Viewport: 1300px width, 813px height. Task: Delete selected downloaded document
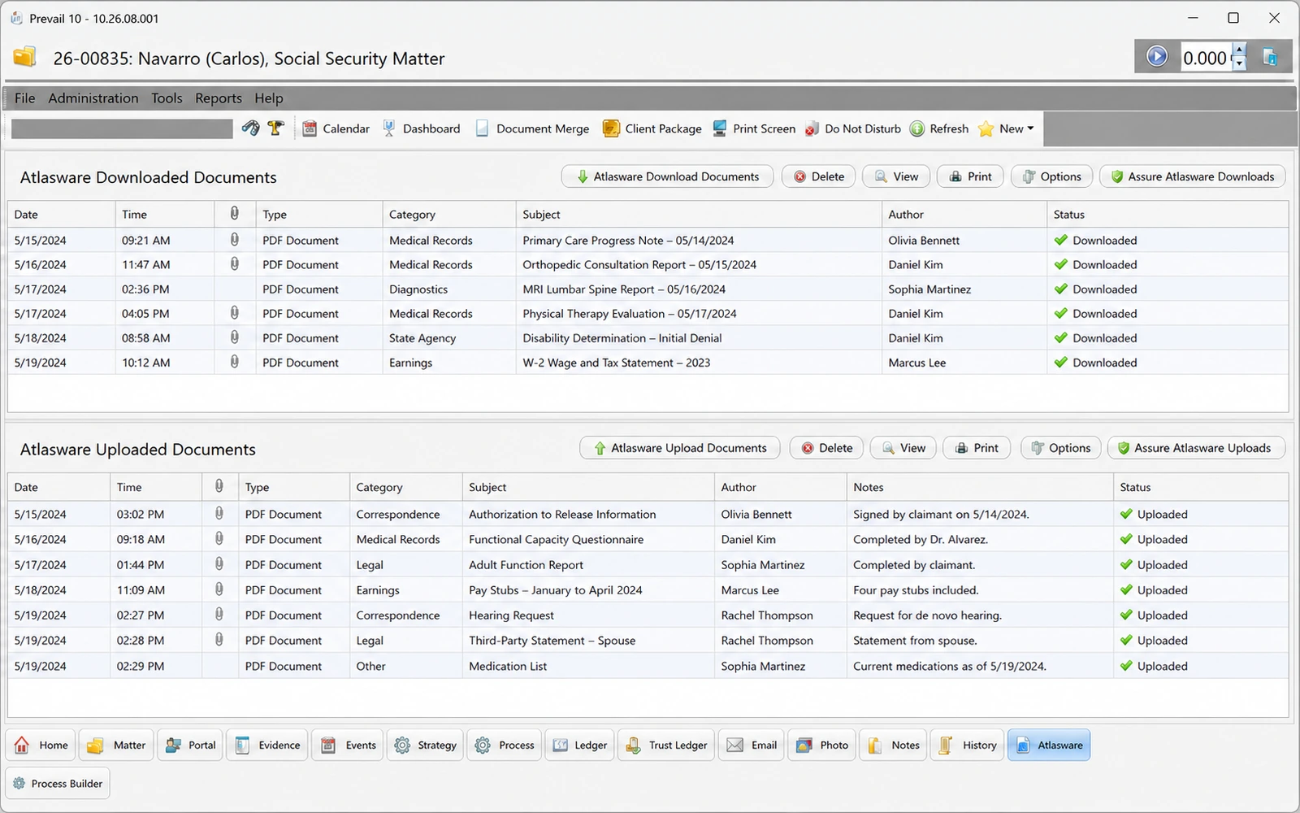click(818, 176)
